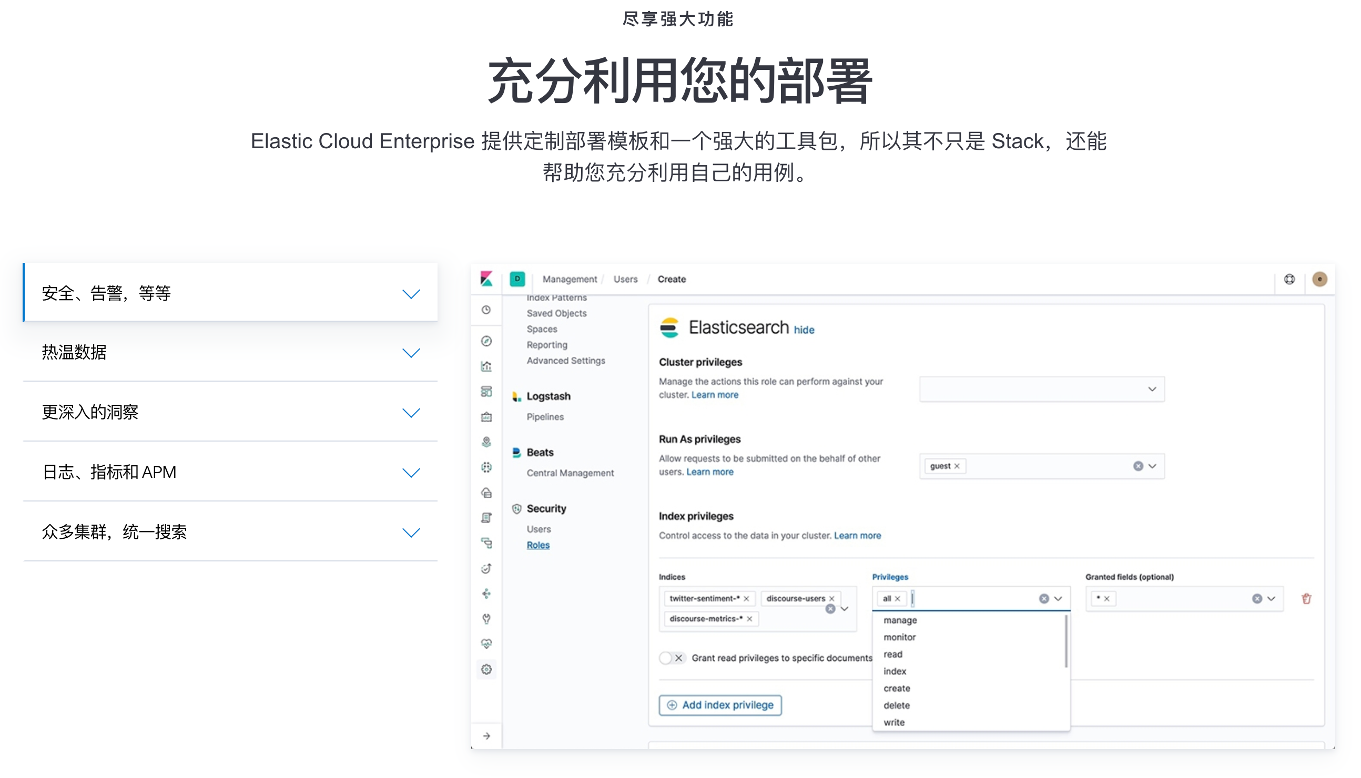
Task: Open the Management gear icon in sidebar
Action: pyautogui.click(x=486, y=670)
